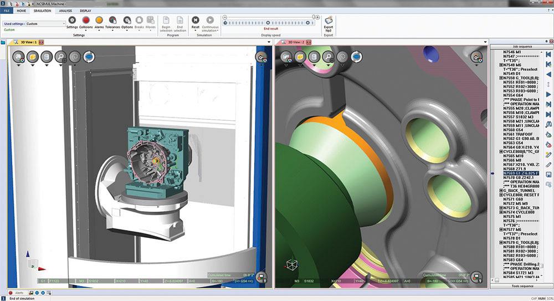The height and width of the screenshot is (301, 554).
Task: Open the DISPLAY ribbon tab
Action: coord(85,11)
